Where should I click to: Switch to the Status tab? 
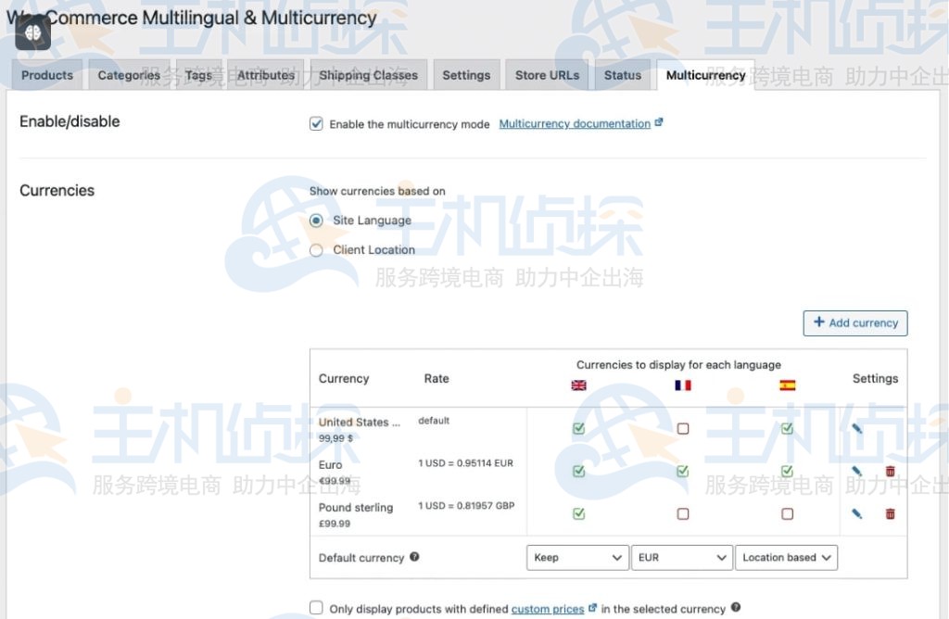pos(622,75)
